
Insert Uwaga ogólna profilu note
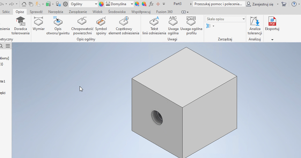(x=191, y=26)
